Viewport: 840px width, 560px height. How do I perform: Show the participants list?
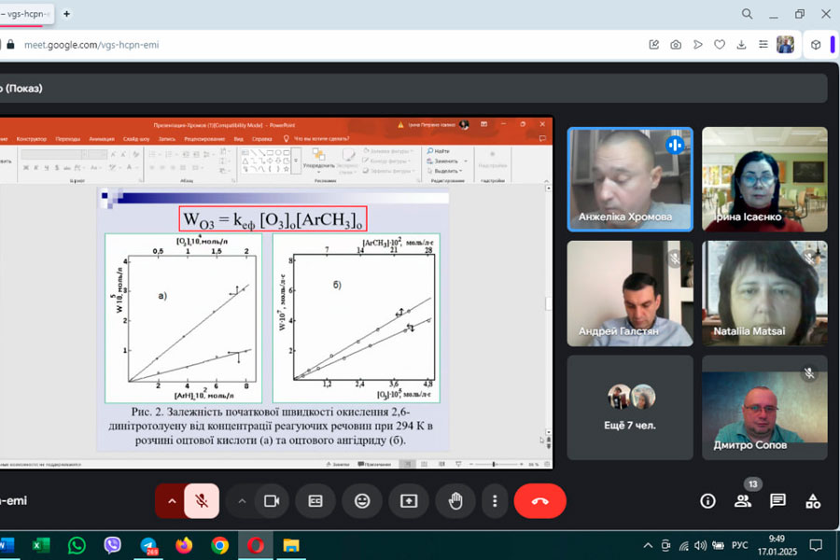coord(743,501)
